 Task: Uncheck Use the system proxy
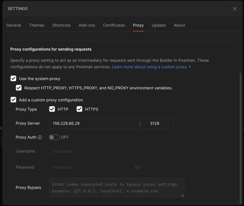pyautogui.click(x=13, y=79)
